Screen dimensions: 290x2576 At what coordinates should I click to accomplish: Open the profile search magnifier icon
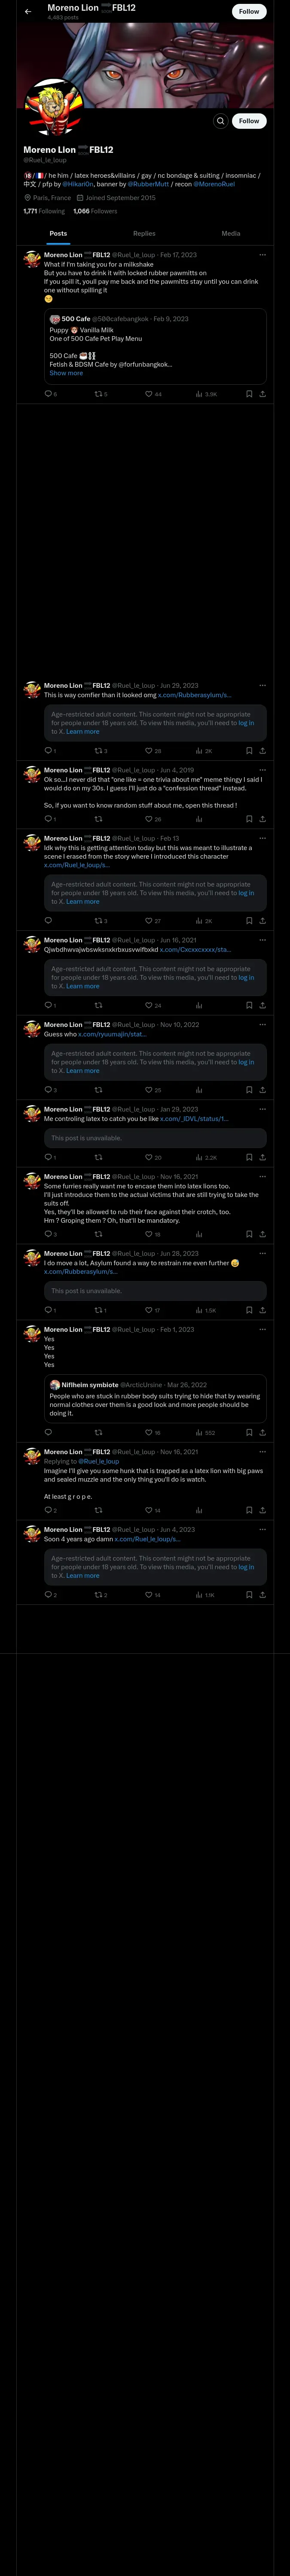(220, 121)
